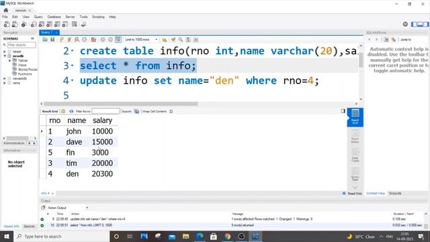Search table data toolbar icon

coord(75,24)
